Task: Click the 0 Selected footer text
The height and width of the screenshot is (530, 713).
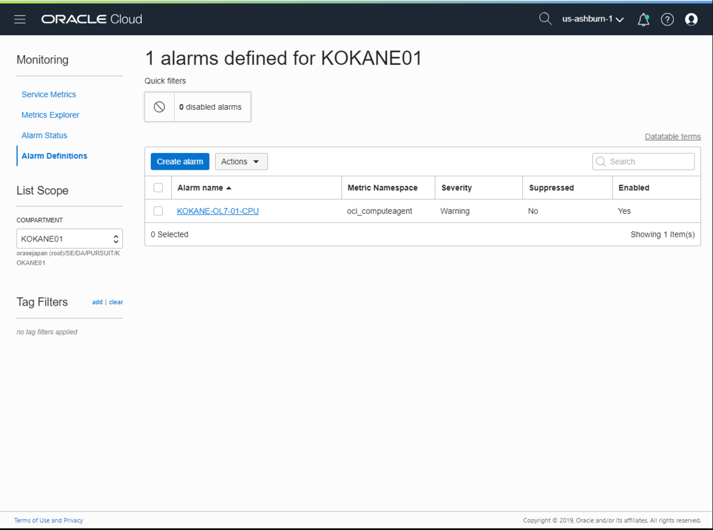Action: [x=169, y=234]
